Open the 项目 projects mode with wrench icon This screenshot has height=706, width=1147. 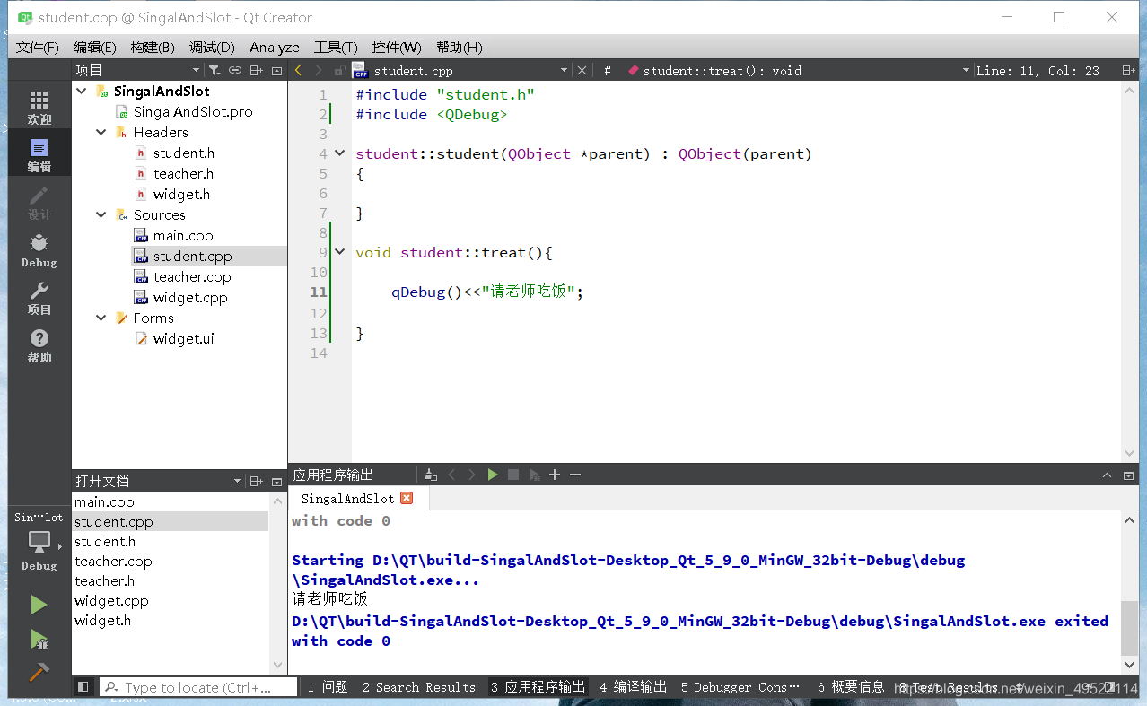[39, 297]
